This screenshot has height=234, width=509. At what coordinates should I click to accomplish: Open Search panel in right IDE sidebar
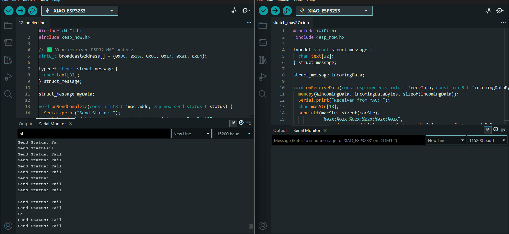(x=263, y=94)
